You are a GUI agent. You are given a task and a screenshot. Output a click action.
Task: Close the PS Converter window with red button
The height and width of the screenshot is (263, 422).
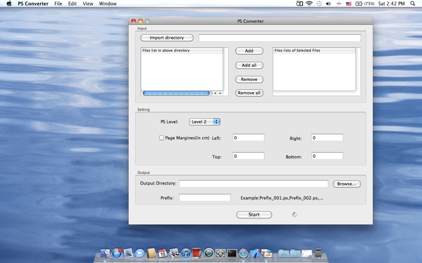(133, 21)
